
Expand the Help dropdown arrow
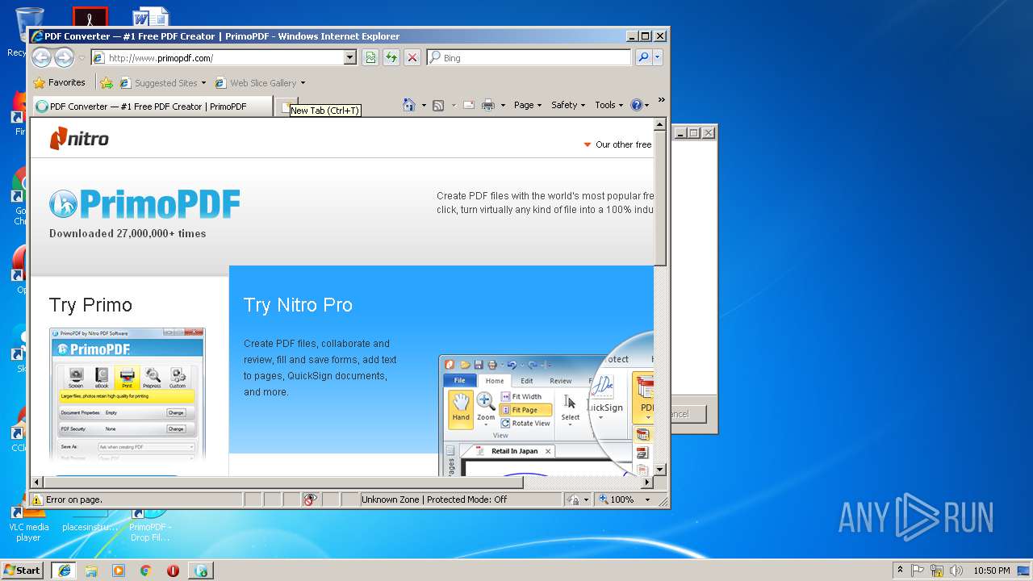tap(646, 105)
